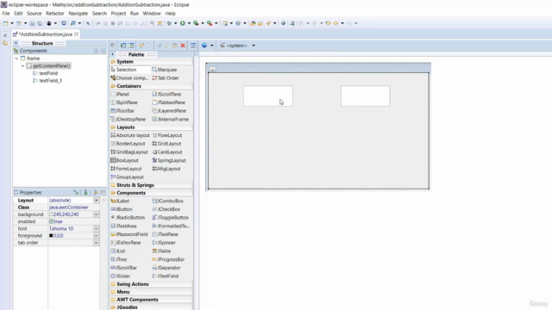Apply FlowLayout from the palette
The width and height of the screenshot is (552, 310).
click(x=167, y=135)
